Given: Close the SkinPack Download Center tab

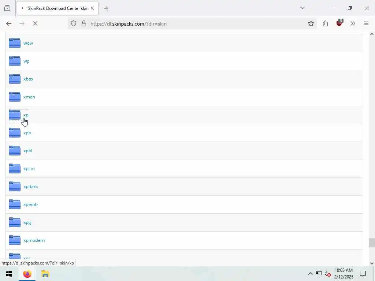Looking at the screenshot, I should click(x=92, y=8).
